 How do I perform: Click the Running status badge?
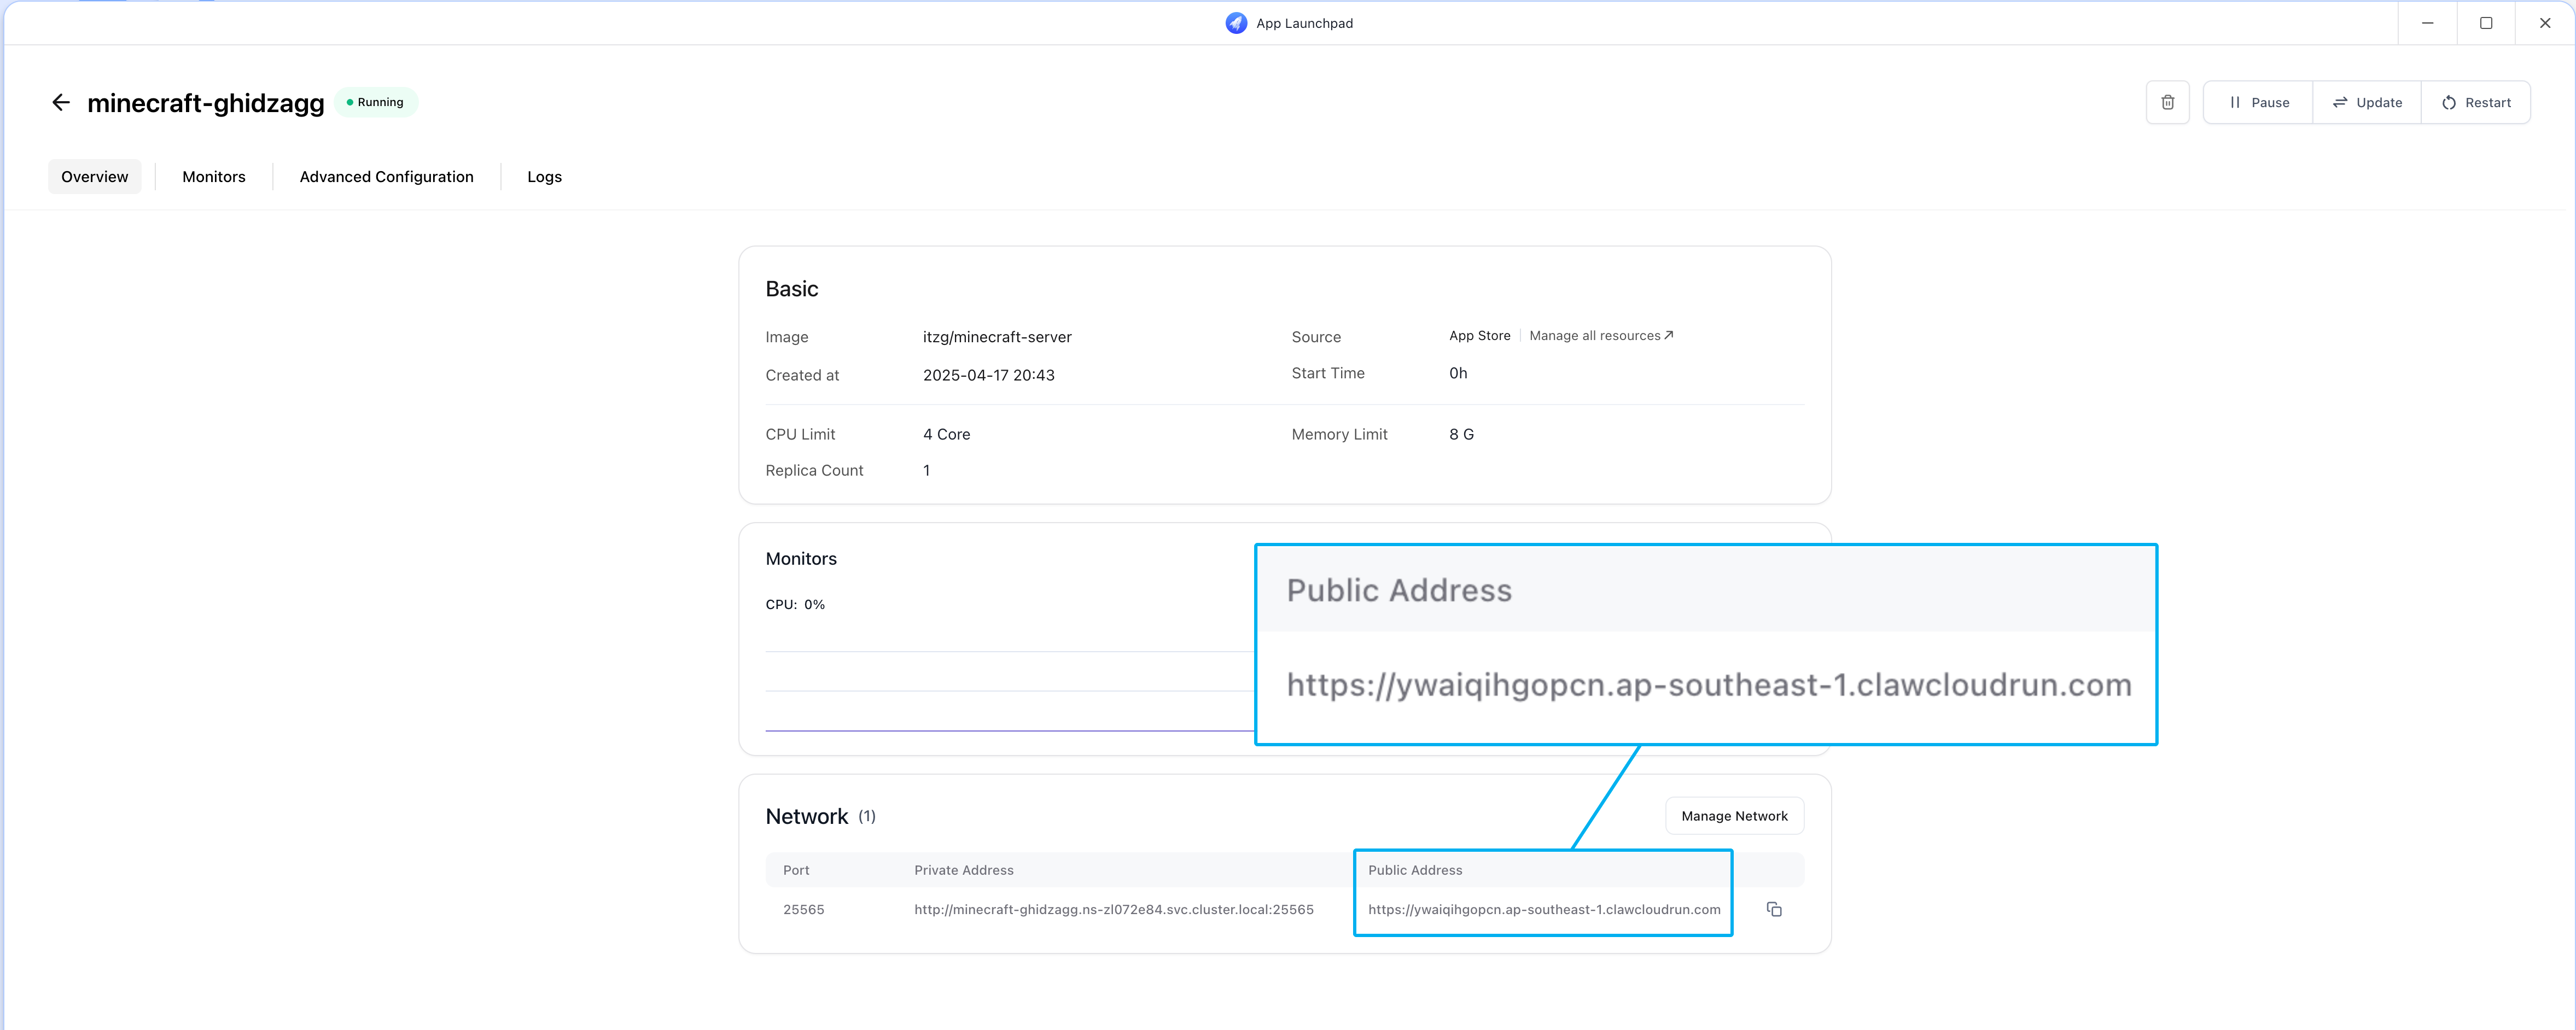376,103
